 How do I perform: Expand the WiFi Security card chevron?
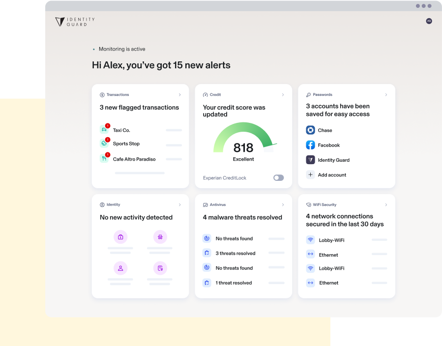(x=386, y=204)
